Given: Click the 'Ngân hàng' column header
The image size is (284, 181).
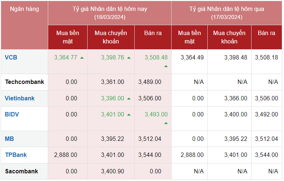Looking at the screenshot, I should click(x=24, y=9).
